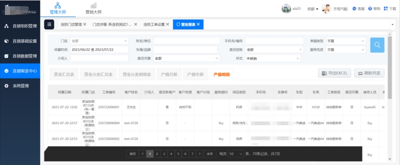
Task: Click 连锁基础设置 sidebar icon
Action: coord(7,41)
